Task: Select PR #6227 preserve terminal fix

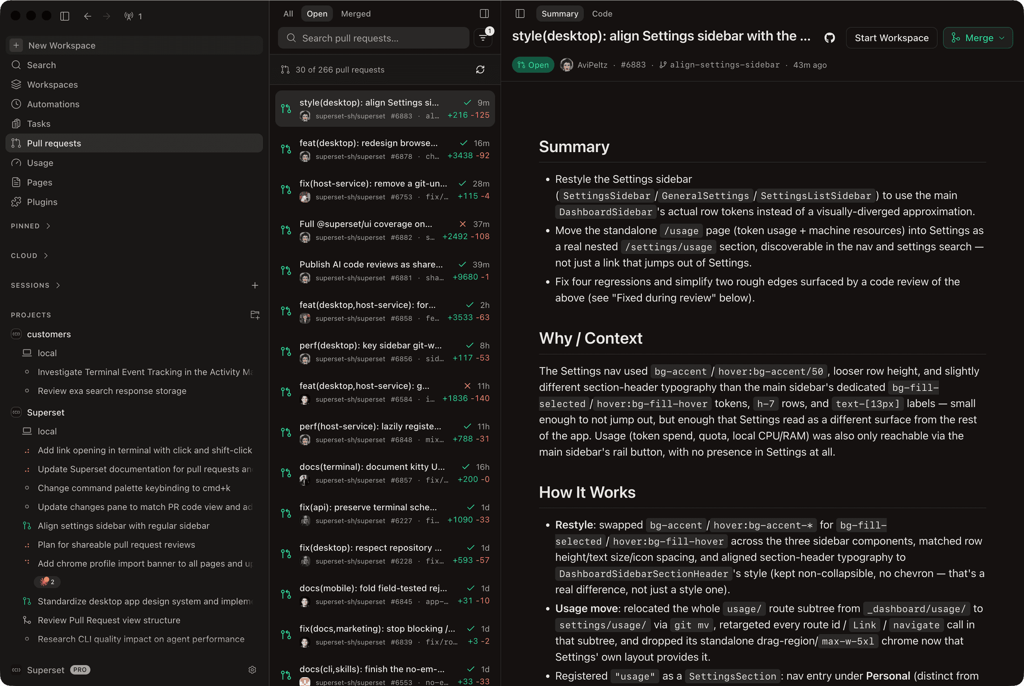Action: click(385, 514)
